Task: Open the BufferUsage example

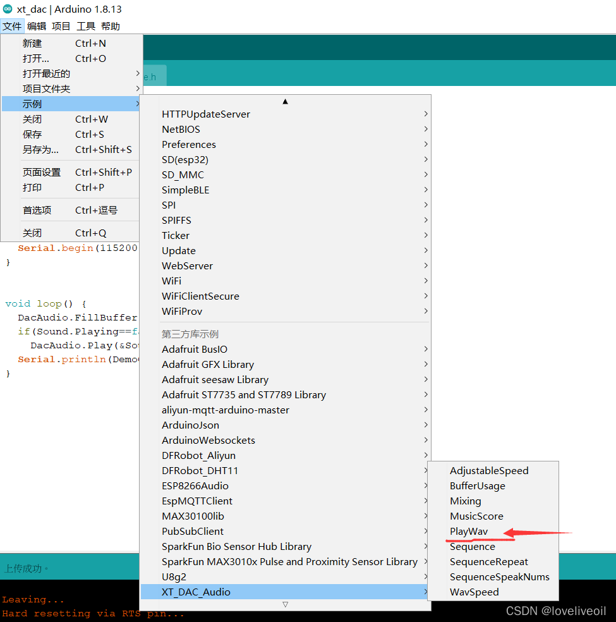Action: 493,485
